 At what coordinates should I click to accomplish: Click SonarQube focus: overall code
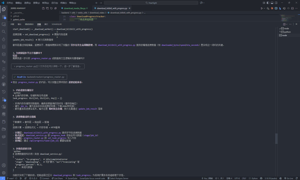tap(92, 178)
